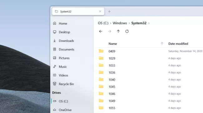Click OS (C:) in the breadcrumb path
This screenshot has width=203, height=113.
(x=103, y=23)
